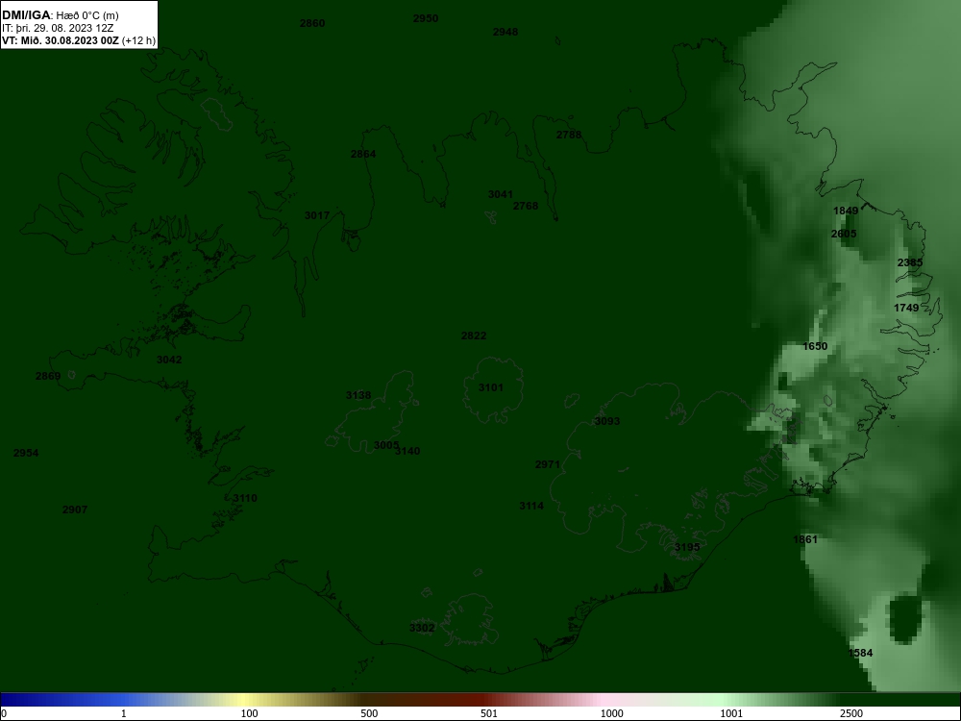The width and height of the screenshot is (961, 721).
Task: Click the 2860 value on the map
Action: point(312,23)
